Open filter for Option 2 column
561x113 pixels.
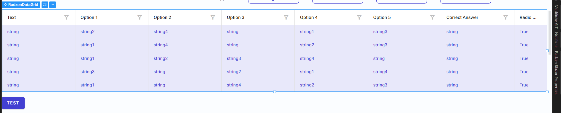click(213, 17)
